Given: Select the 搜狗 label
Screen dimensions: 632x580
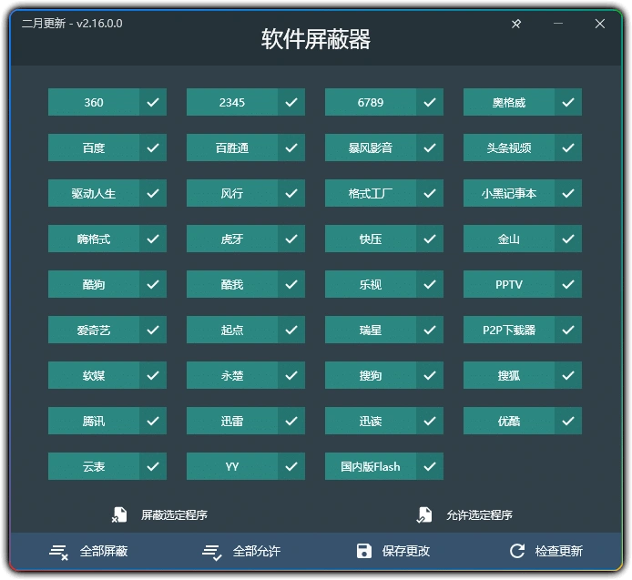Looking at the screenshot, I should (371, 376).
